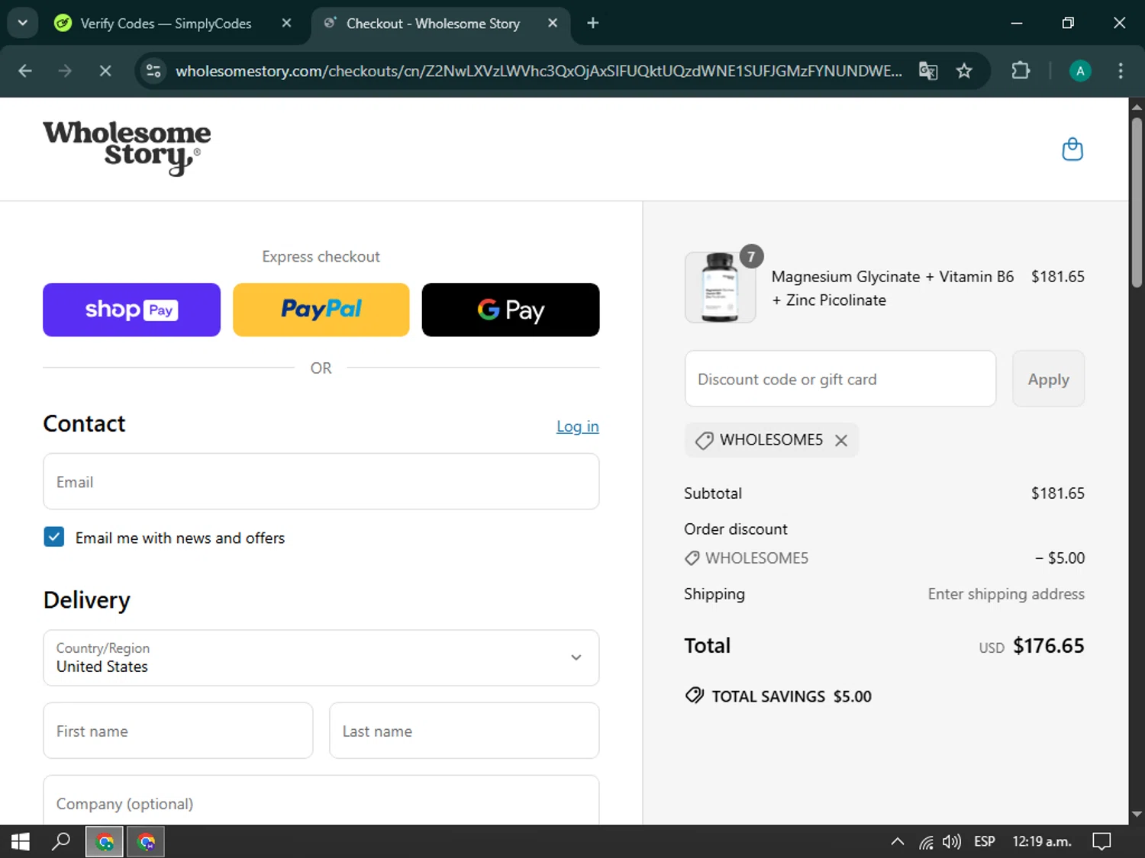This screenshot has width=1145, height=858.
Task: Open the first Chrome taskbar icon
Action: (x=105, y=841)
